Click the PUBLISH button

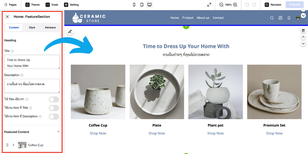pyautogui.click(x=295, y=5)
